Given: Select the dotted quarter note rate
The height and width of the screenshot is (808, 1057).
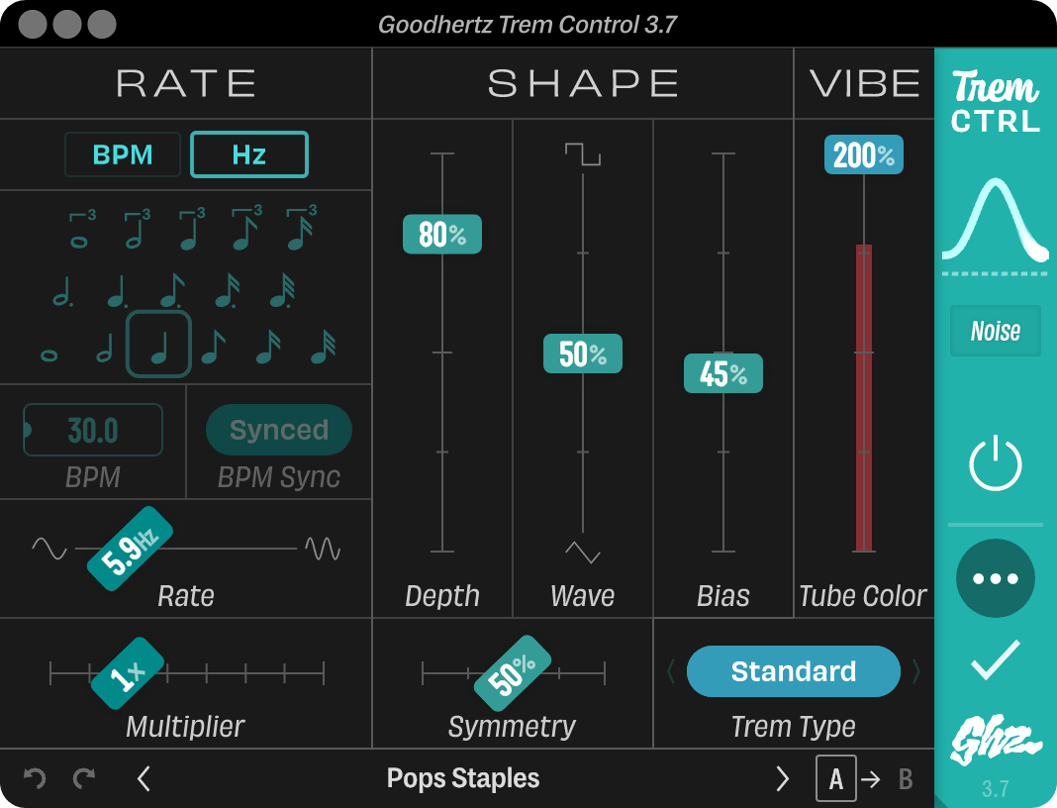Looking at the screenshot, I should [118, 291].
